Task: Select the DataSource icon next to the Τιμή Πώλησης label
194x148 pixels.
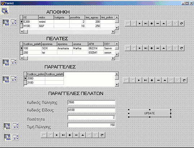Action: pyautogui.click(x=16, y=126)
